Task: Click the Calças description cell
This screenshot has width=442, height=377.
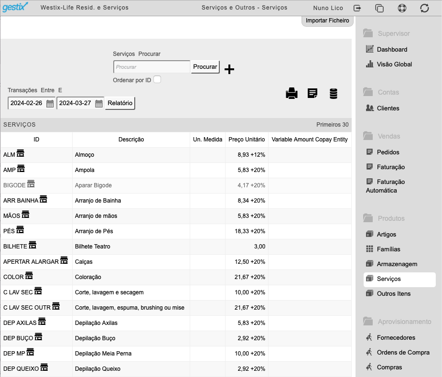Action: tap(131, 262)
